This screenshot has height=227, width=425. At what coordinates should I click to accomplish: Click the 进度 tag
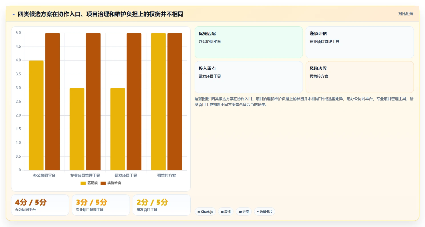[244, 212]
